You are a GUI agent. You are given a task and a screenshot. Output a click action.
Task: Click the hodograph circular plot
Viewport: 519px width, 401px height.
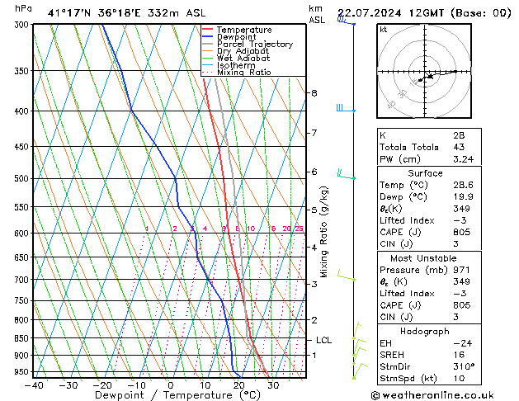coord(428,73)
